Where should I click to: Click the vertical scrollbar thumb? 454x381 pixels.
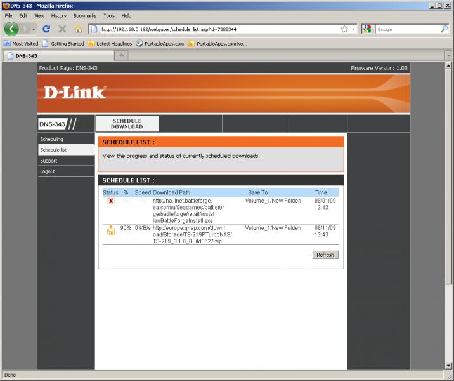[x=448, y=177]
